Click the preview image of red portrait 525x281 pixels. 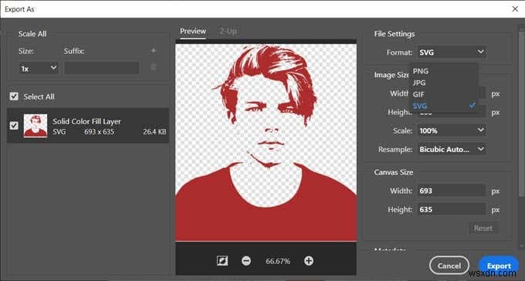click(x=266, y=142)
